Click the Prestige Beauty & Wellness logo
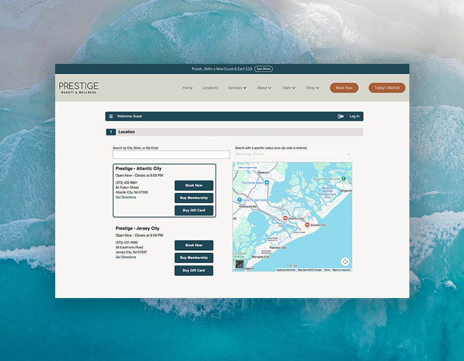The height and width of the screenshot is (361, 464). coord(78,88)
